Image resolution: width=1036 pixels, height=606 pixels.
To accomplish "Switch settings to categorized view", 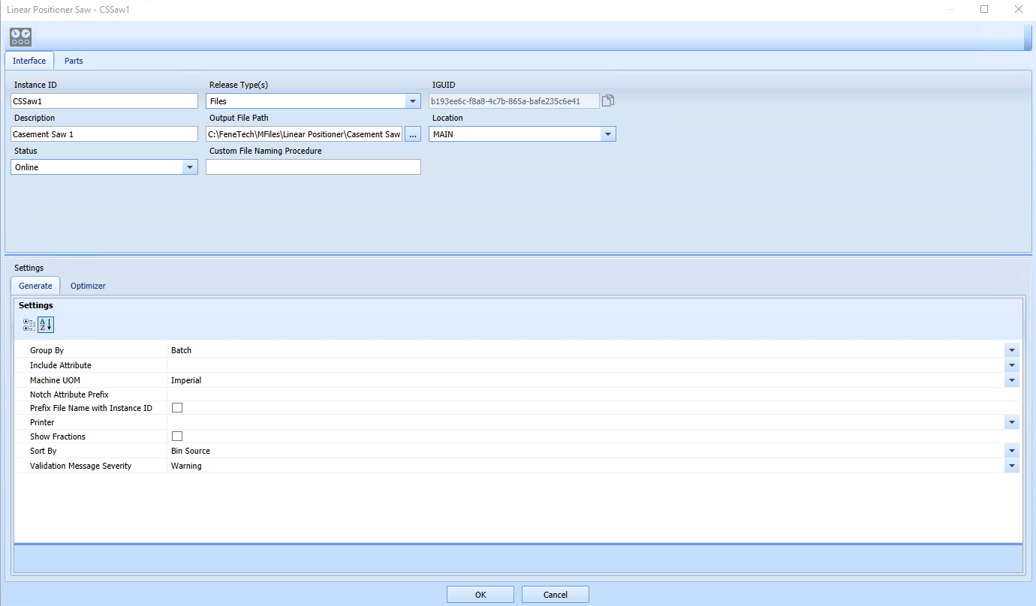I will tap(28, 324).
